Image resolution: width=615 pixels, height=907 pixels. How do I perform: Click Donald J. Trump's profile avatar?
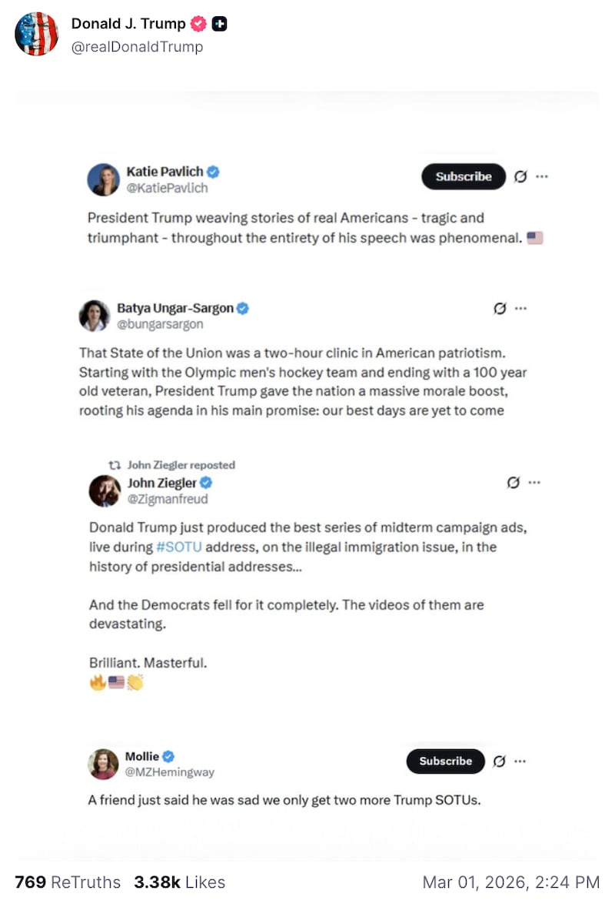point(37,34)
